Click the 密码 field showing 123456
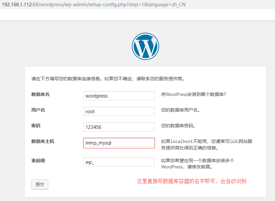The width and height of the screenshot is (275, 201). [119, 127]
